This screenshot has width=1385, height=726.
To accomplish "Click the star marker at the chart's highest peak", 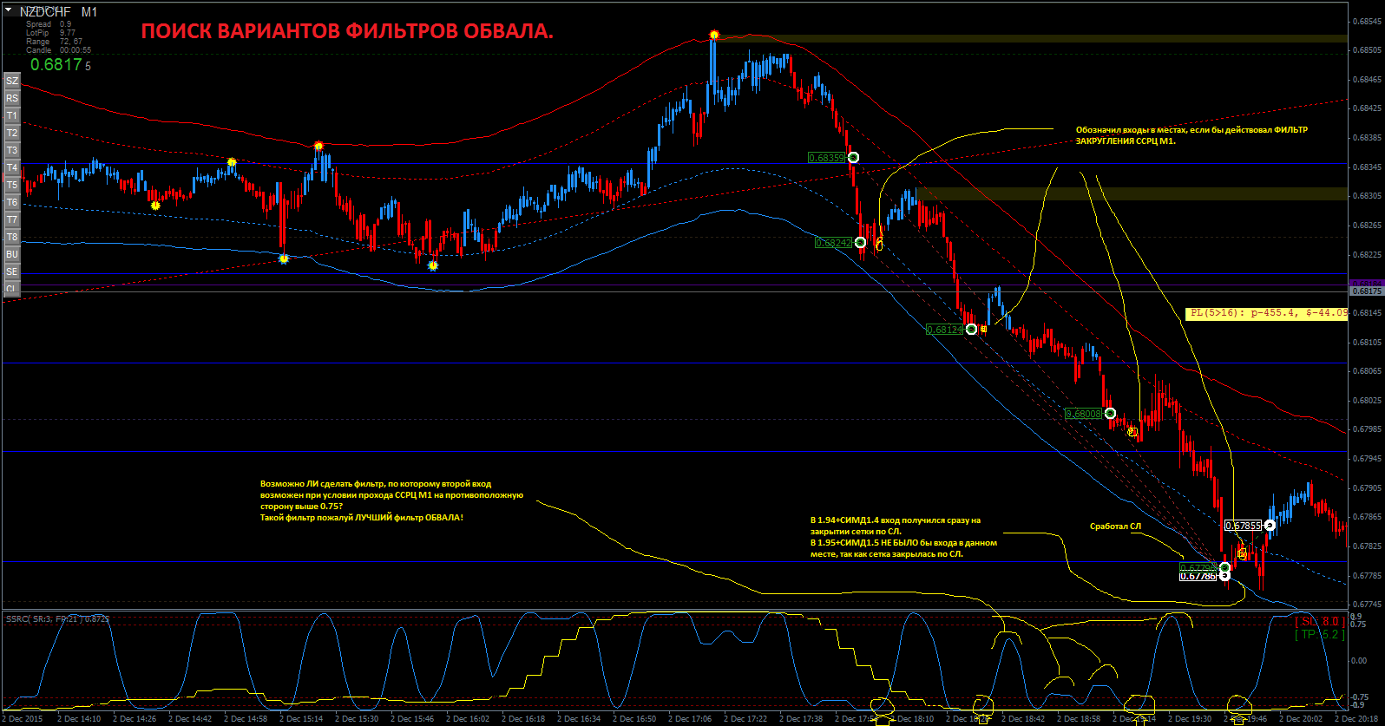I will point(713,35).
